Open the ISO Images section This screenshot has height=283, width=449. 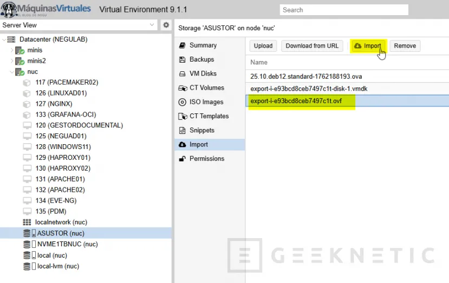210,102
